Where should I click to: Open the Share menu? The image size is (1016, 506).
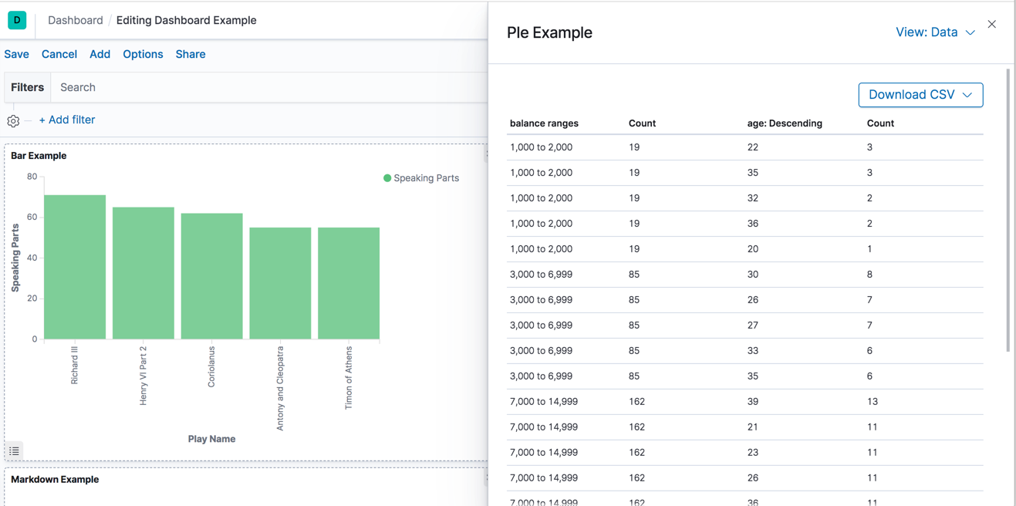[190, 54]
